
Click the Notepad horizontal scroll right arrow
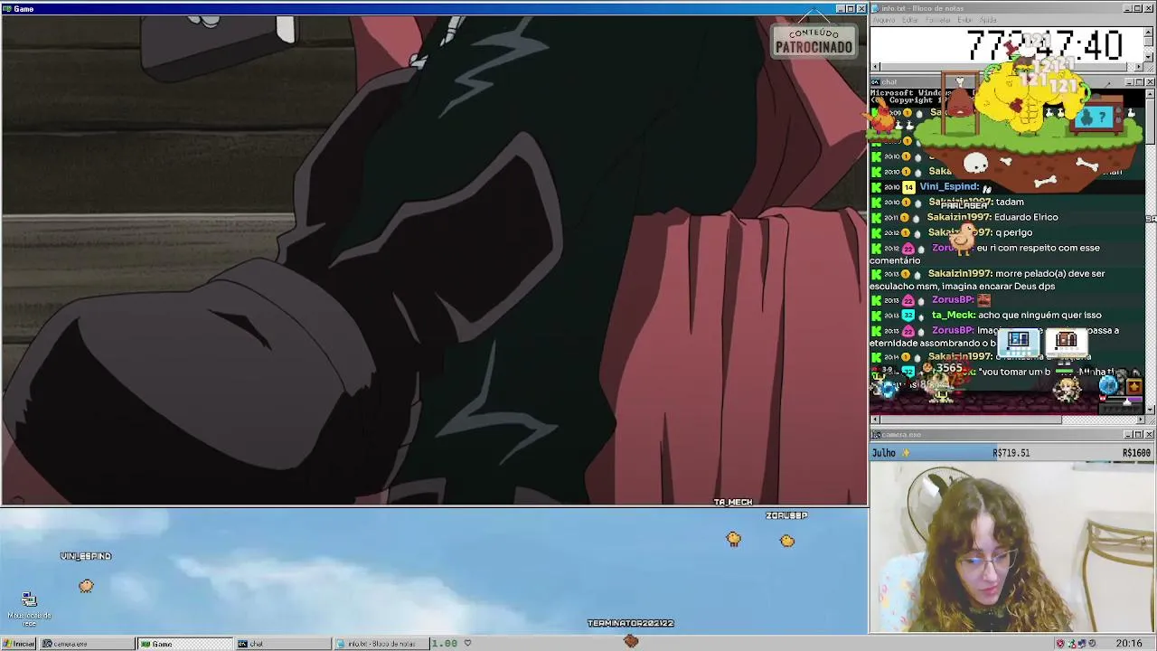tap(1139, 68)
